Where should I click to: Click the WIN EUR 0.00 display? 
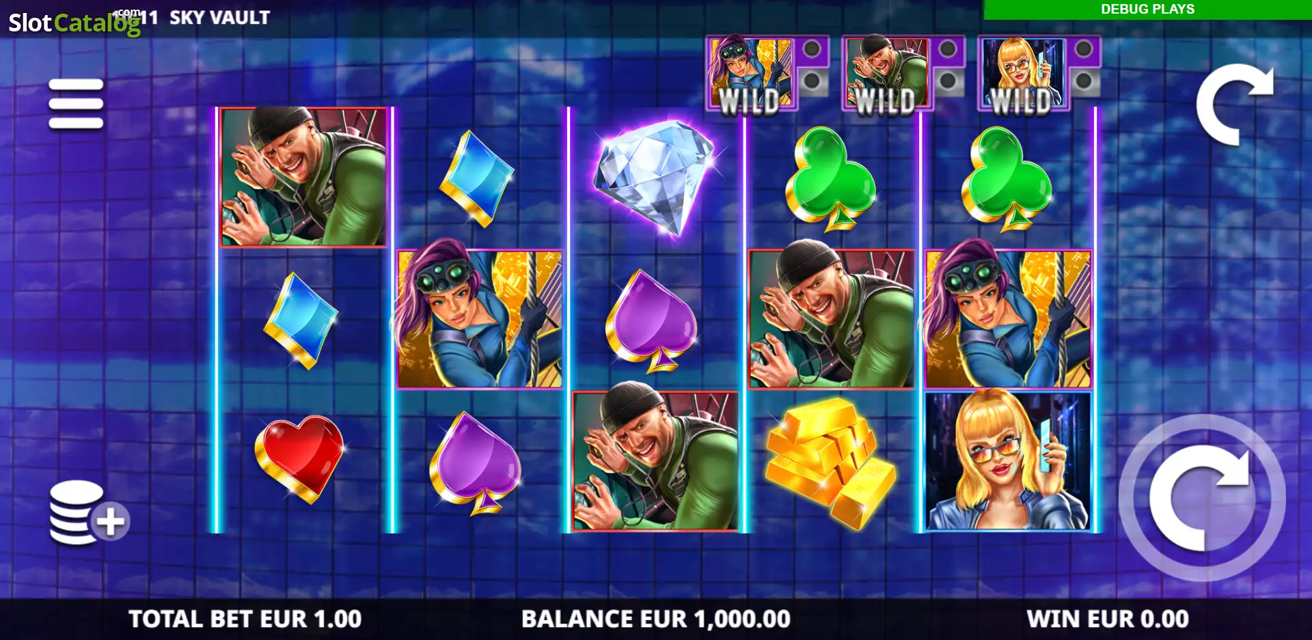[x=1108, y=619]
